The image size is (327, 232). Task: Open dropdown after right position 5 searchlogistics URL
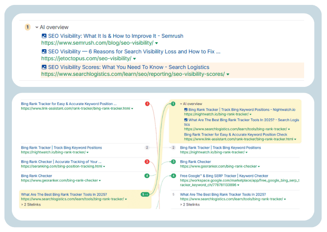pos(285,199)
